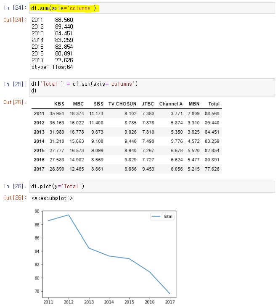Select the In [26] prompt label
This screenshot has height=308, width=278.
(x=15, y=186)
